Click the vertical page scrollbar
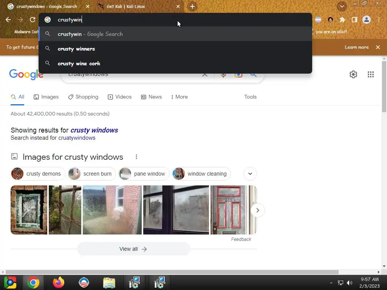The image size is (387, 290). pyautogui.click(x=384, y=86)
